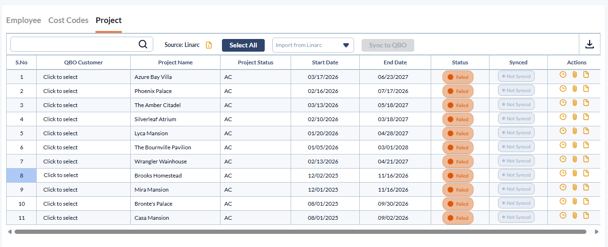
Task: Pick QBO customer for Mira Mansion
Action: (x=61, y=190)
